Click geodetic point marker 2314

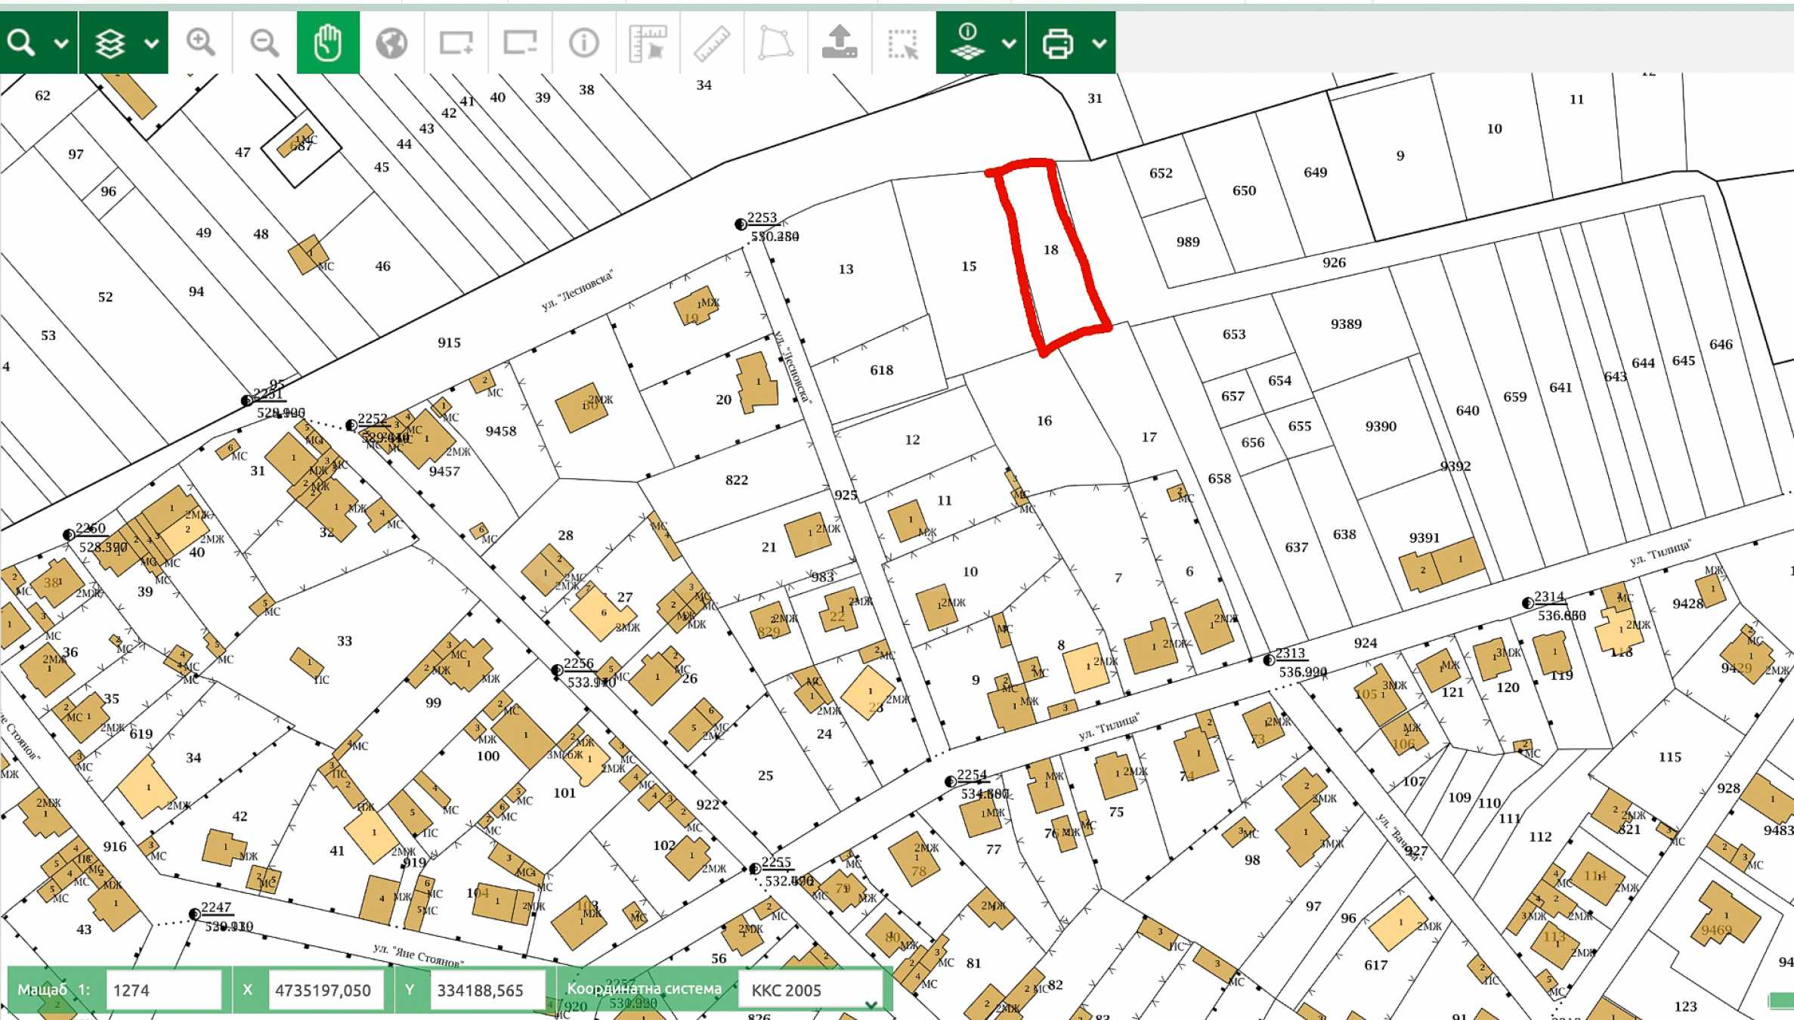coord(1527,603)
